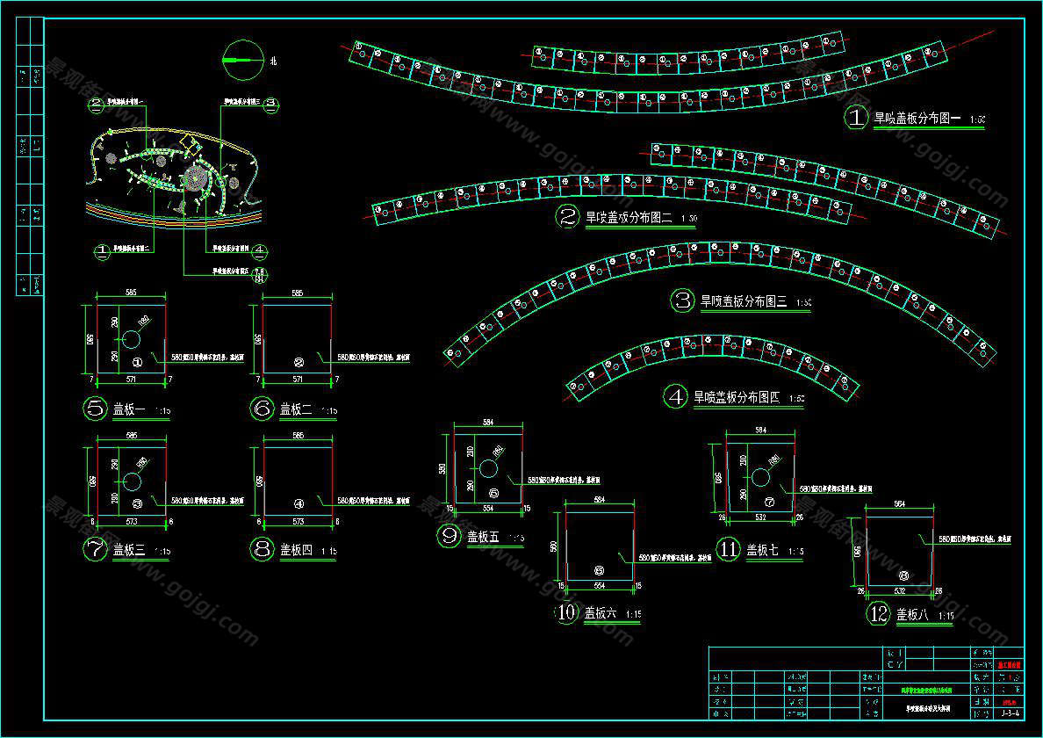The width and height of the screenshot is (1043, 738).
Task: Click circled number 3 beside 旱喷盖板分布图三
Action: 683,300
